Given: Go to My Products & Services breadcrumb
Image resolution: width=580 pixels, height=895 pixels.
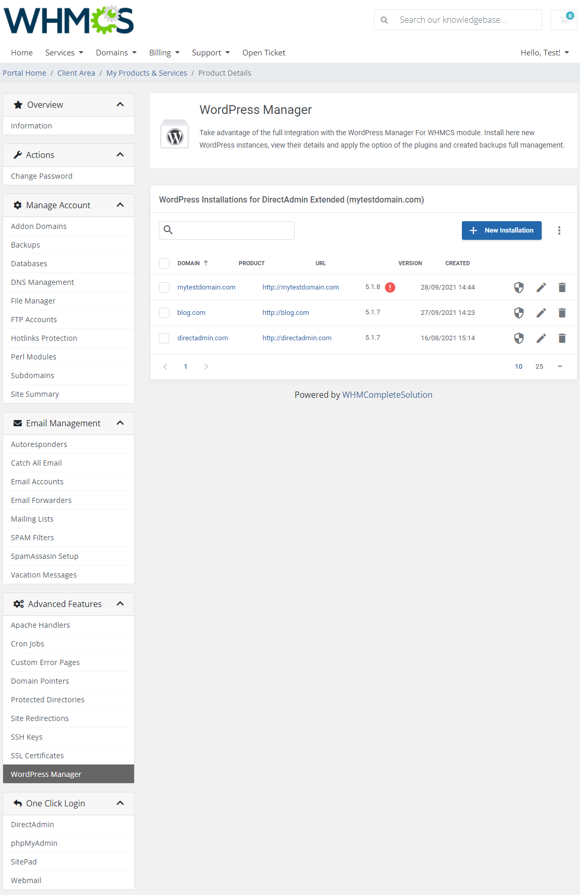Looking at the screenshot, I should pos(147,73).
